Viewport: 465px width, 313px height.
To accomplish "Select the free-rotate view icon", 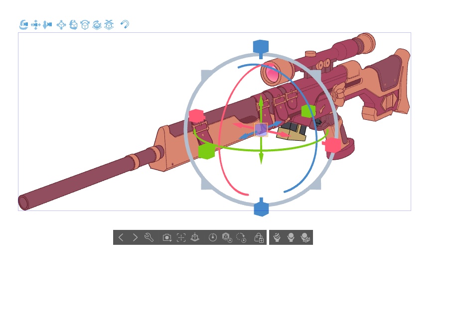I will (73, 24).
